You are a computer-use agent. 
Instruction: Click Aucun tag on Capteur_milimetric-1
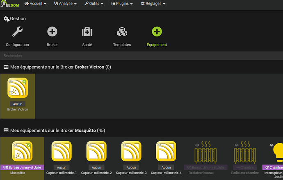pyautogui.click(x=62, y=167)
